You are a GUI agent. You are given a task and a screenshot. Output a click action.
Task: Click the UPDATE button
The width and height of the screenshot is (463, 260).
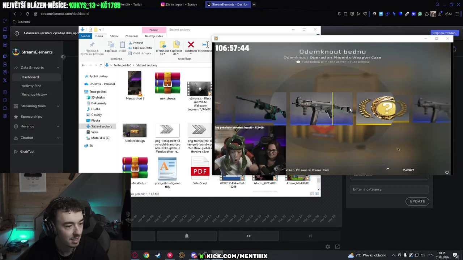tap(417, 201)
